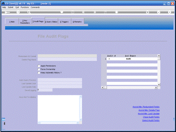This screenshot has height=132, width=176.
Task: Go back with the double left arrow
Action: [83, 12]
